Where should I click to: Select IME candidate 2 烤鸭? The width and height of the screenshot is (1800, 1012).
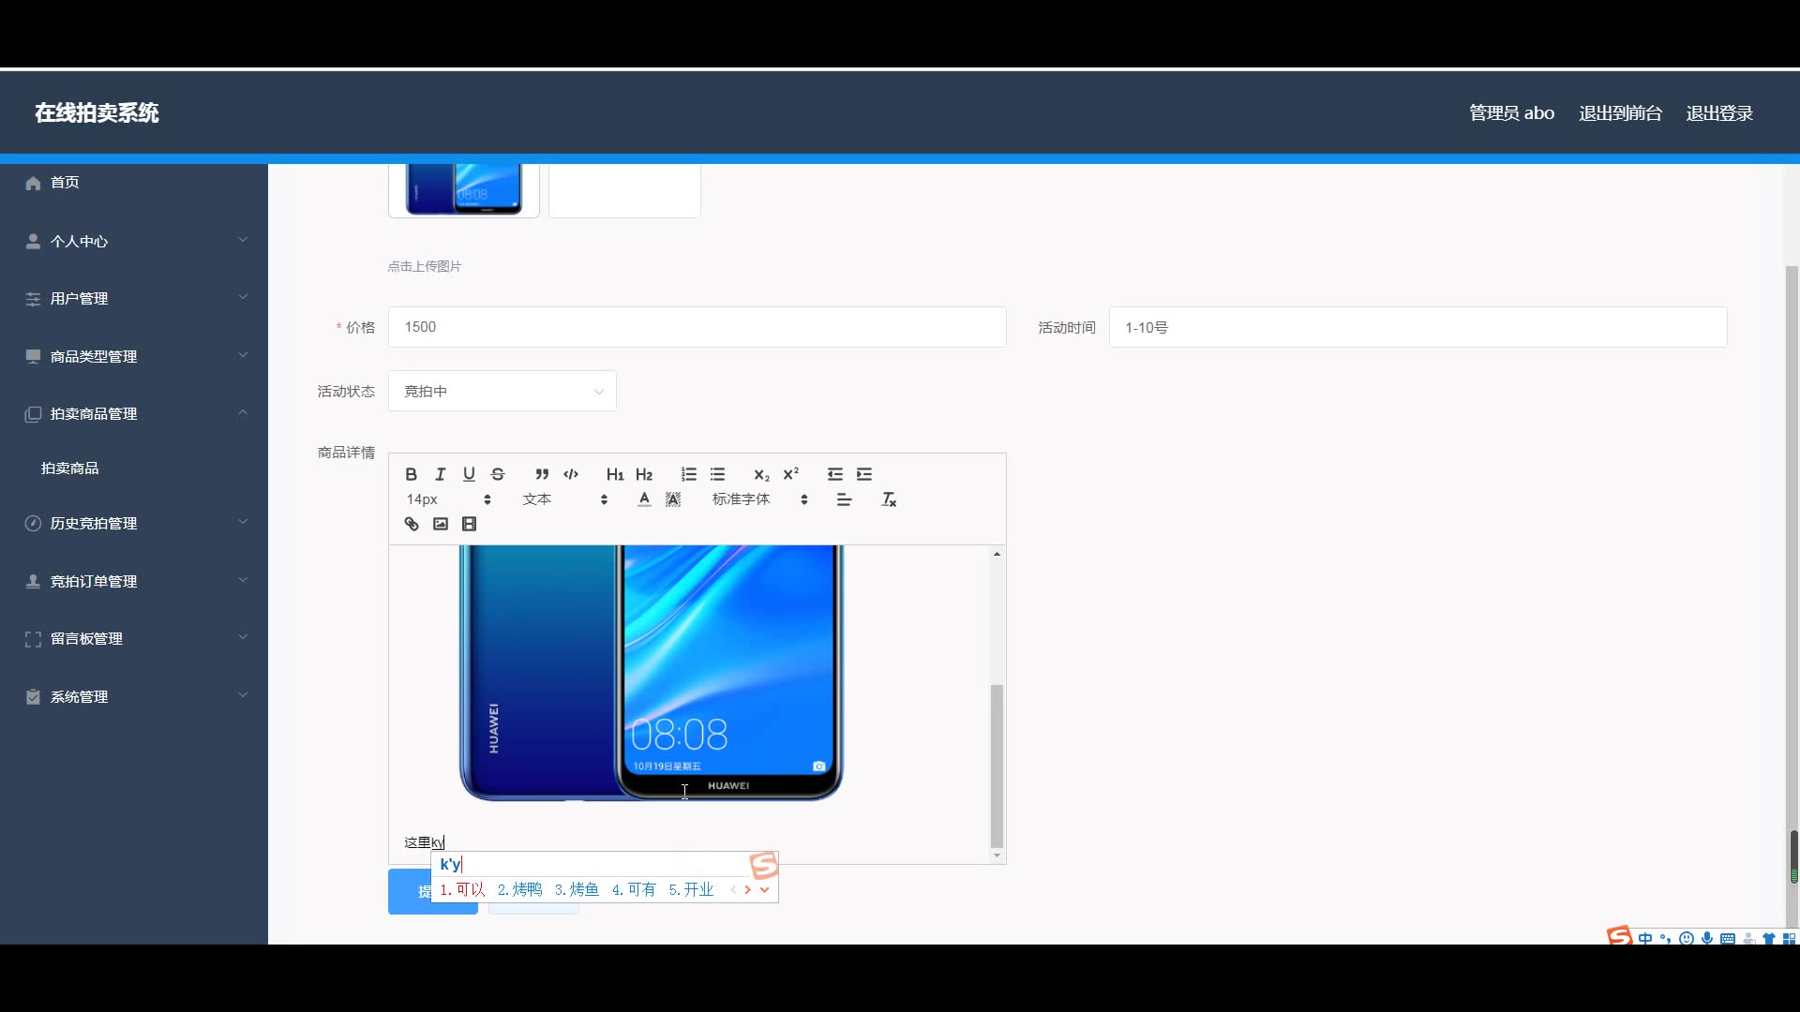tap(519, 889)
